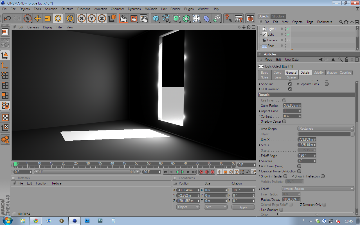Click the Render Active View clapperboard icon

pos(123,19)
